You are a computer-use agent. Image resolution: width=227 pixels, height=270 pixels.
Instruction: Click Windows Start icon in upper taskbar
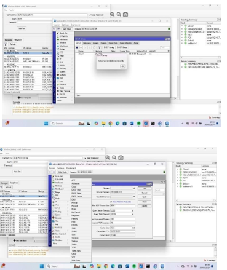46,123
